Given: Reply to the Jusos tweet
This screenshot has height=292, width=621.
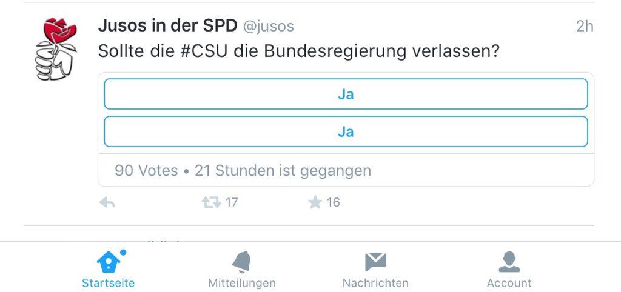Looking at the screenshot, I should (x=107, y=203).
